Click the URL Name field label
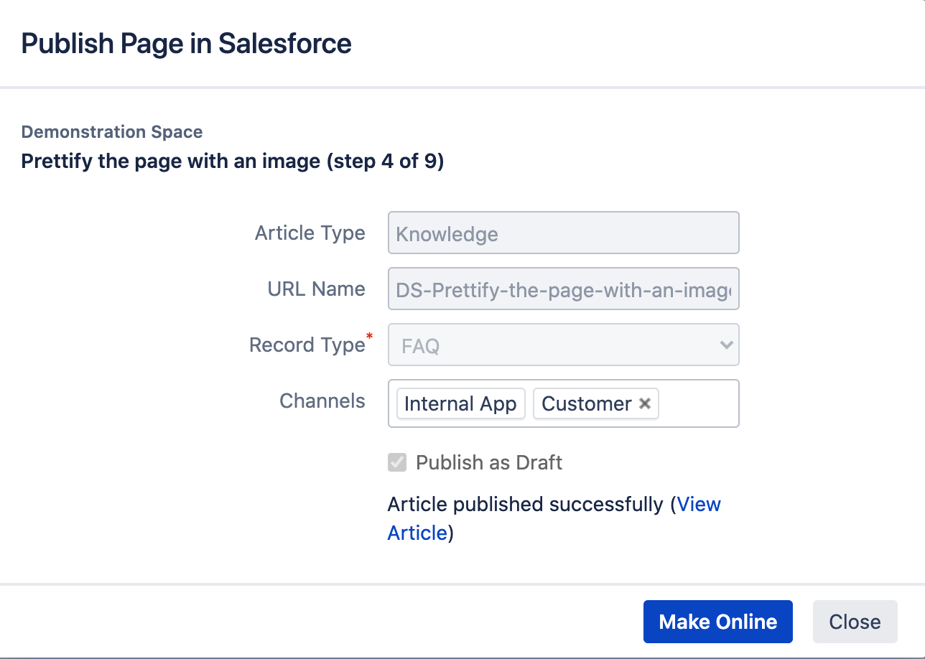 (x=316, y=289)
